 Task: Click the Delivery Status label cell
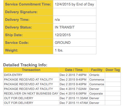pyautogui.click(x=28, y=27)
